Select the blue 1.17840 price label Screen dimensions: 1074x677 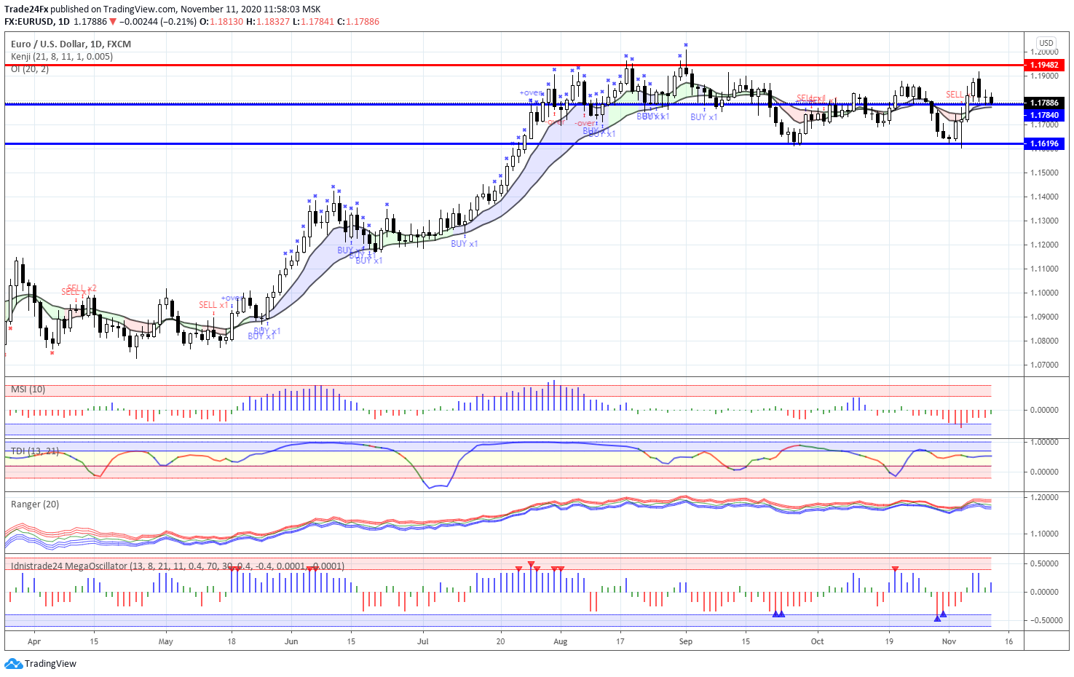pos(1044,115)
